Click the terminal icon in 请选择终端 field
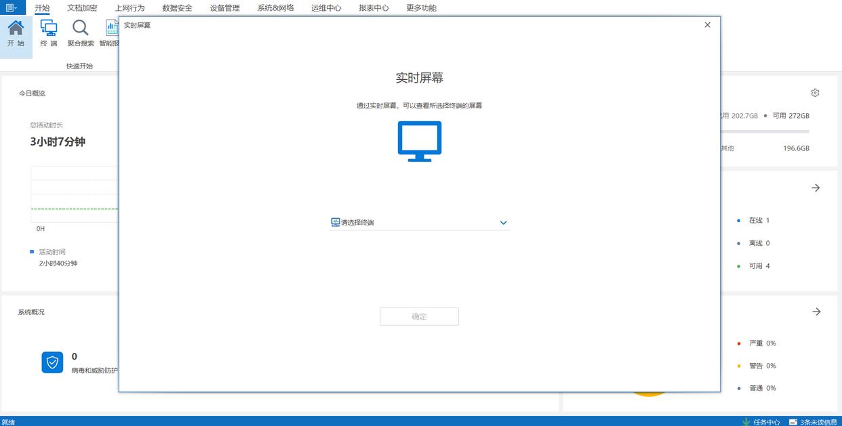 [335, 222]
